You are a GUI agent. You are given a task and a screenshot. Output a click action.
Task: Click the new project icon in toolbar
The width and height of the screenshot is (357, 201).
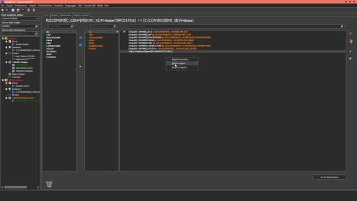point(2,10)
